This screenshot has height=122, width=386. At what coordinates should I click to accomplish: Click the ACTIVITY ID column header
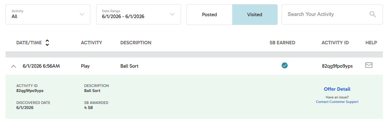click(x=335, y=43)
